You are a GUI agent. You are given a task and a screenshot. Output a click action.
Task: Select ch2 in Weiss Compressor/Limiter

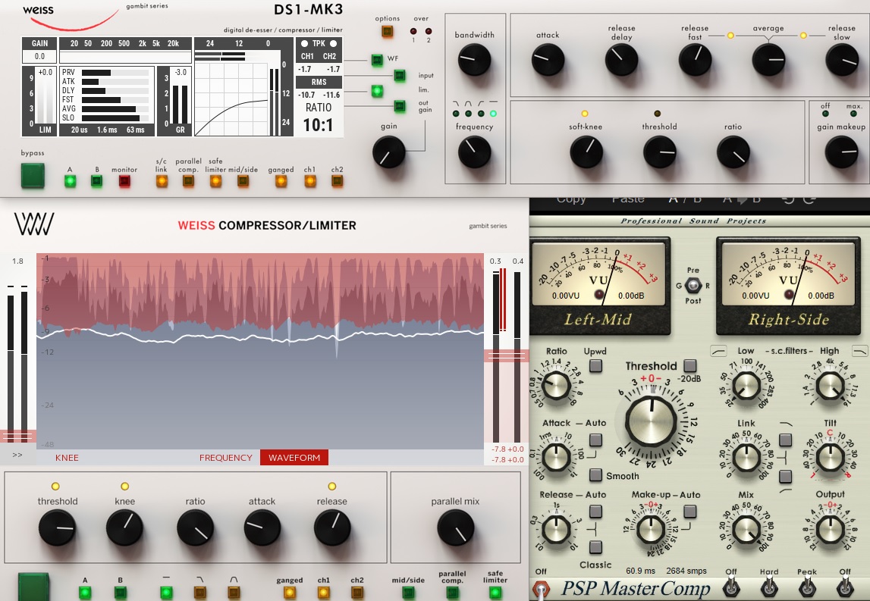tap(356, 592)
